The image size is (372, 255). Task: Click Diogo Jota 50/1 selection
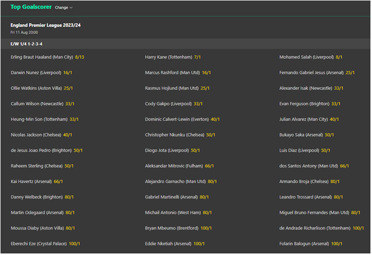pyautogui.click(x=172, y=150)
